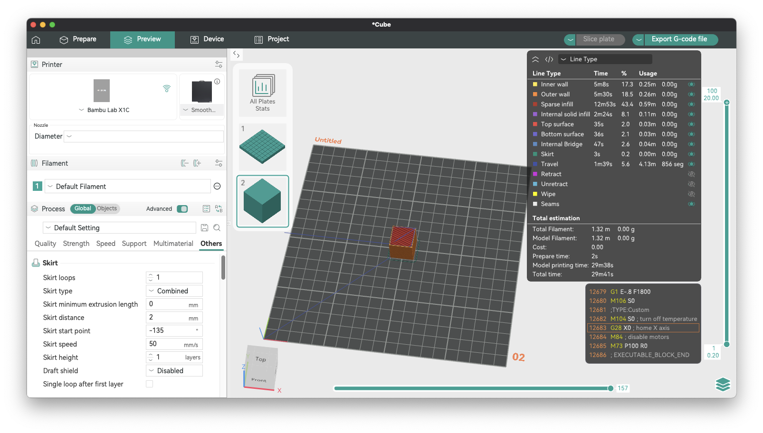Click Export G-code file button

679,39
